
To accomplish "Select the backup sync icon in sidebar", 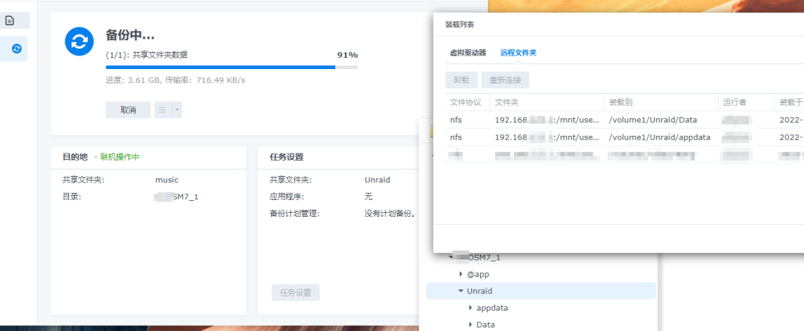I will [16, 49].
